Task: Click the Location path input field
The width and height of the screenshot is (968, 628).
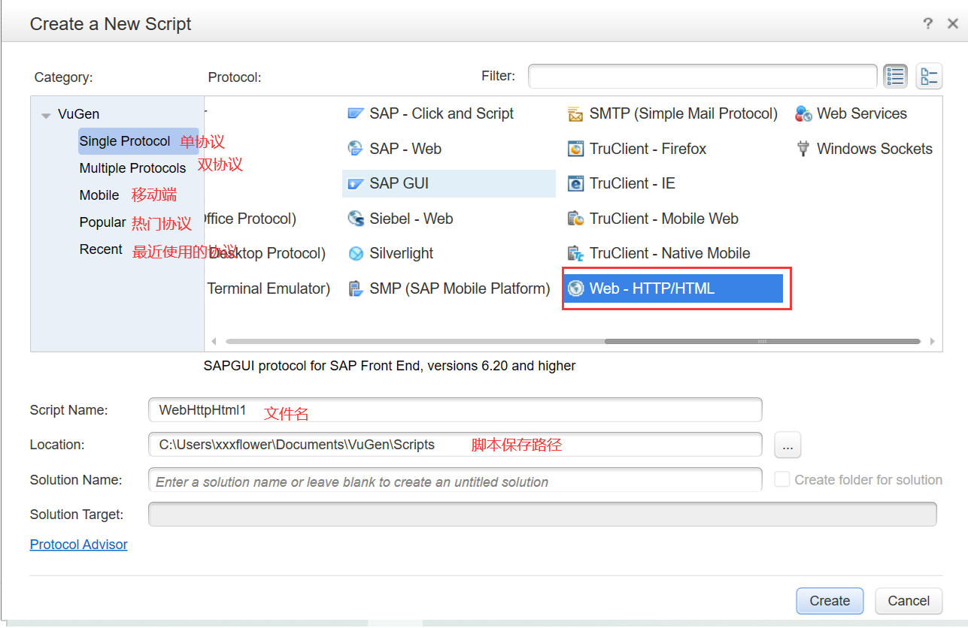Action: 455,445
